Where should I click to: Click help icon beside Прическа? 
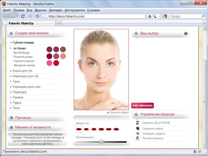tap(12, 118)
